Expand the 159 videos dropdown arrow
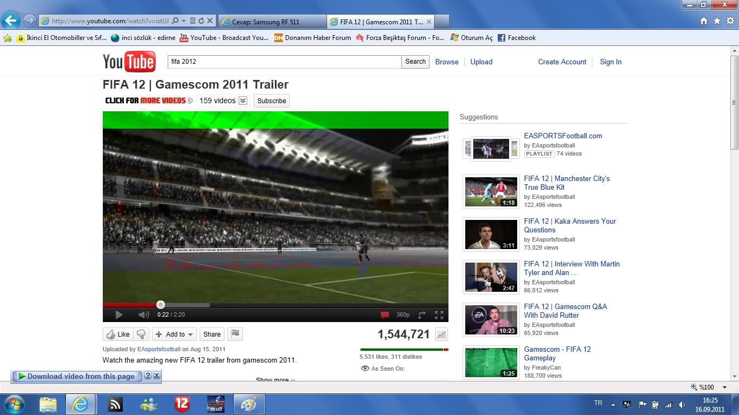The width and height of the screenshot is (739, 415). [x=243, y=101]
